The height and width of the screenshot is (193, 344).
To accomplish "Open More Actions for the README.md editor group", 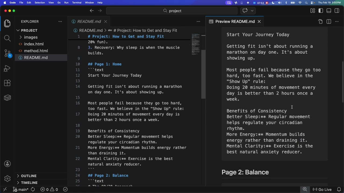I will click(198, 21).
